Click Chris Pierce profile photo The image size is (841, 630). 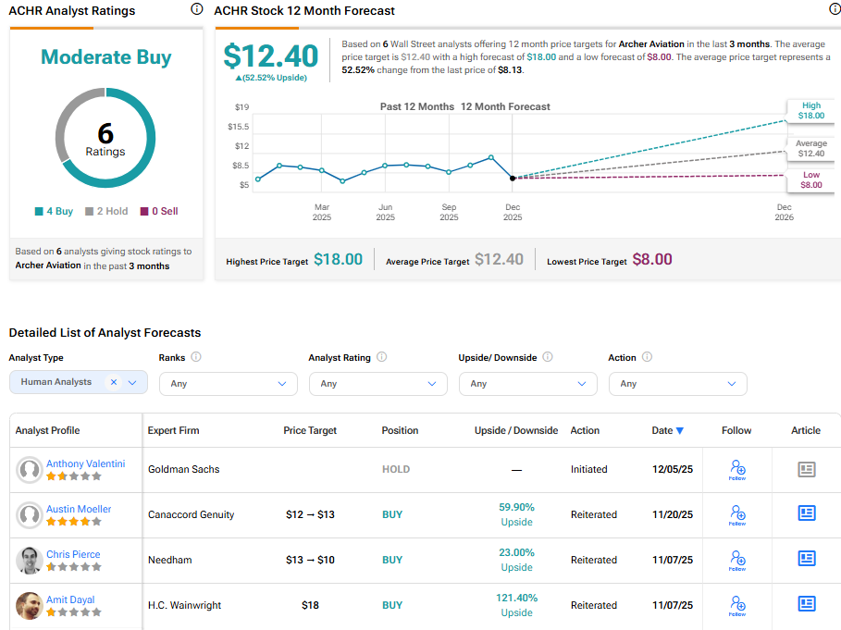coord(29,561)
